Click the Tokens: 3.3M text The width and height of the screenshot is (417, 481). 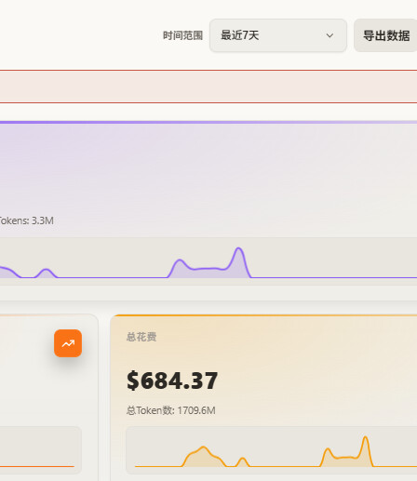[x=26, y=220]
